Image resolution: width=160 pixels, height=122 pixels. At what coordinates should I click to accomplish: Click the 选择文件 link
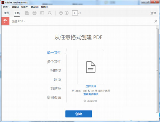pyautogui.click(x=91, y=86)
